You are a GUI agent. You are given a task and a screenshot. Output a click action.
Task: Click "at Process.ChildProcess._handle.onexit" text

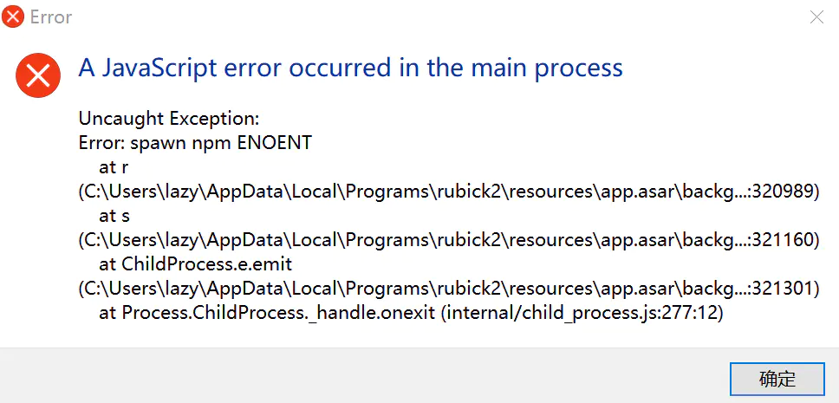click(x=269, y=312)
